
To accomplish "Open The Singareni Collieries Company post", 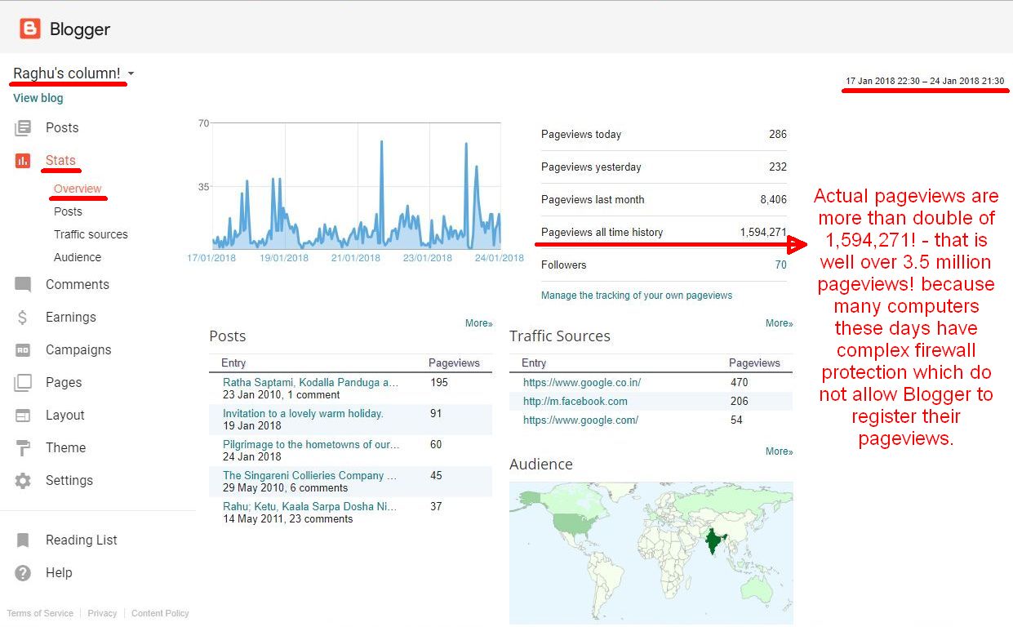I will 310,475.
